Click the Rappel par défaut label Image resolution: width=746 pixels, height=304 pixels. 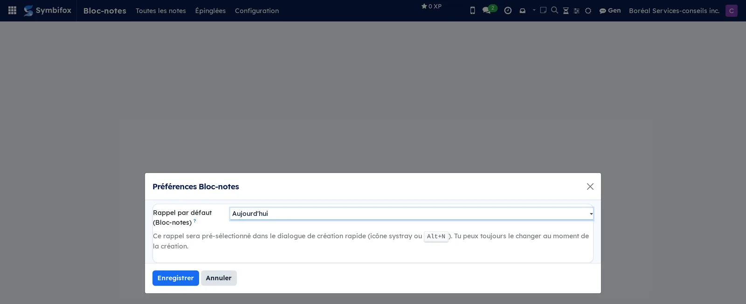pos(182,217)
